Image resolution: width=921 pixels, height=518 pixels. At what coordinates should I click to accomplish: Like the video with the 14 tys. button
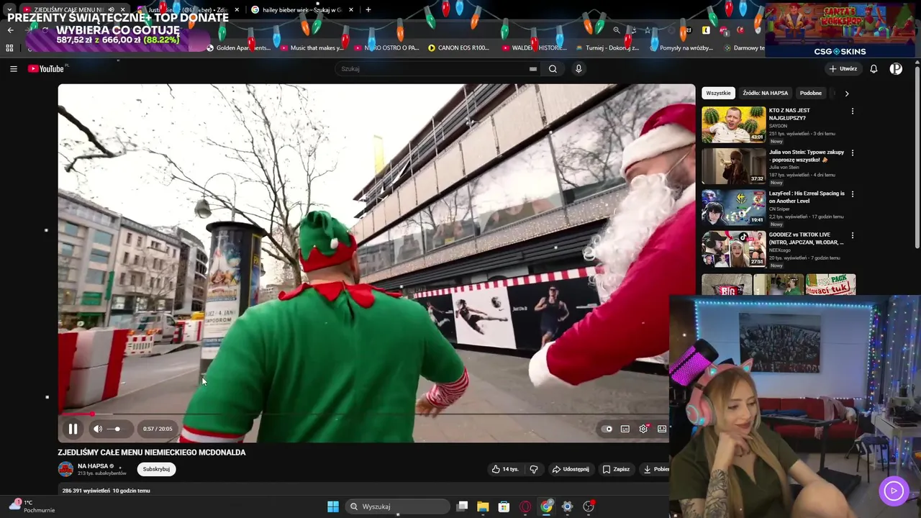coord(505,469)
